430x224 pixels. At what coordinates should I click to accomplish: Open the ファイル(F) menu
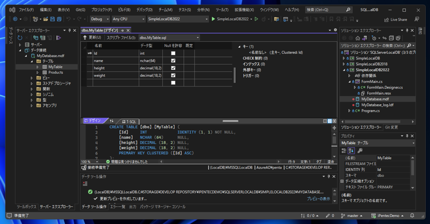tap(26, 10)
